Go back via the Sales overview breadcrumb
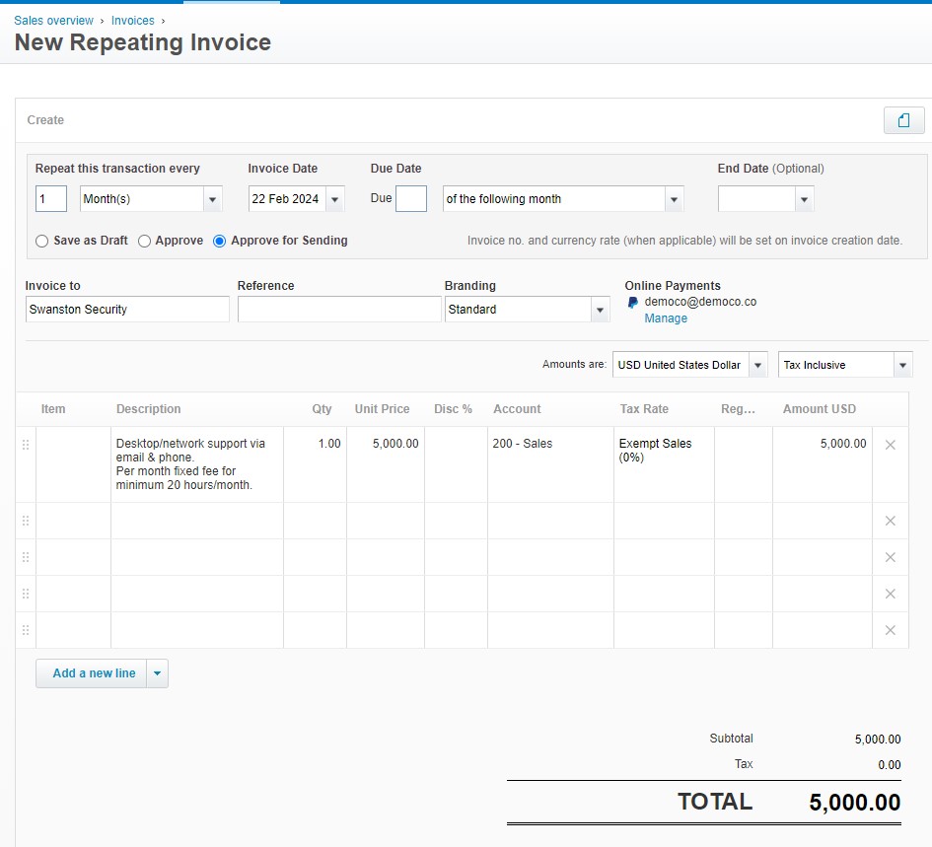 pyautogui.click(x=53, y=20)
